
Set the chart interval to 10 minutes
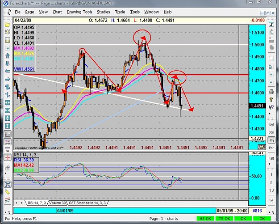[x=271, y=190]
